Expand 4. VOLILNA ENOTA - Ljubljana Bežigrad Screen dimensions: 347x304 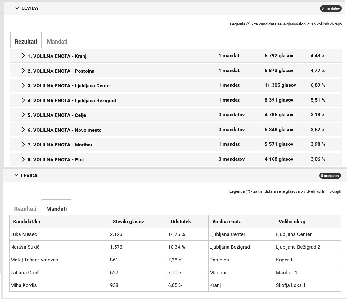176,100
